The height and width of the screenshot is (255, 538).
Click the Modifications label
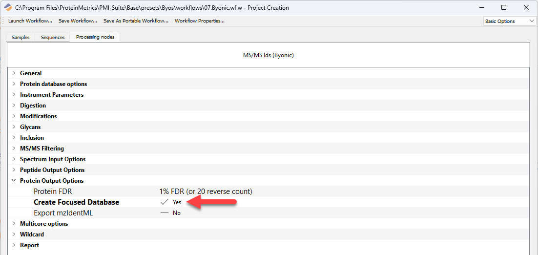pyautogui.click(x=39, y=116)
